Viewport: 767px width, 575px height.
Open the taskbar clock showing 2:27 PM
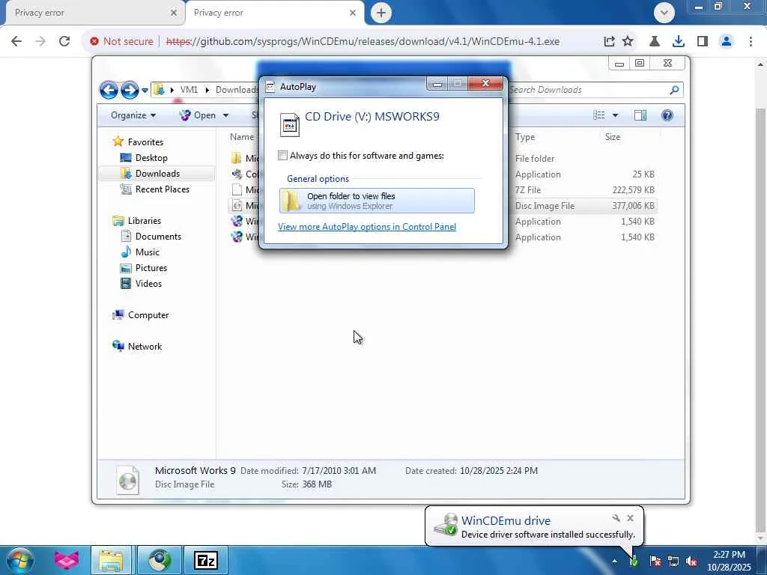click(x=729, y=561)
